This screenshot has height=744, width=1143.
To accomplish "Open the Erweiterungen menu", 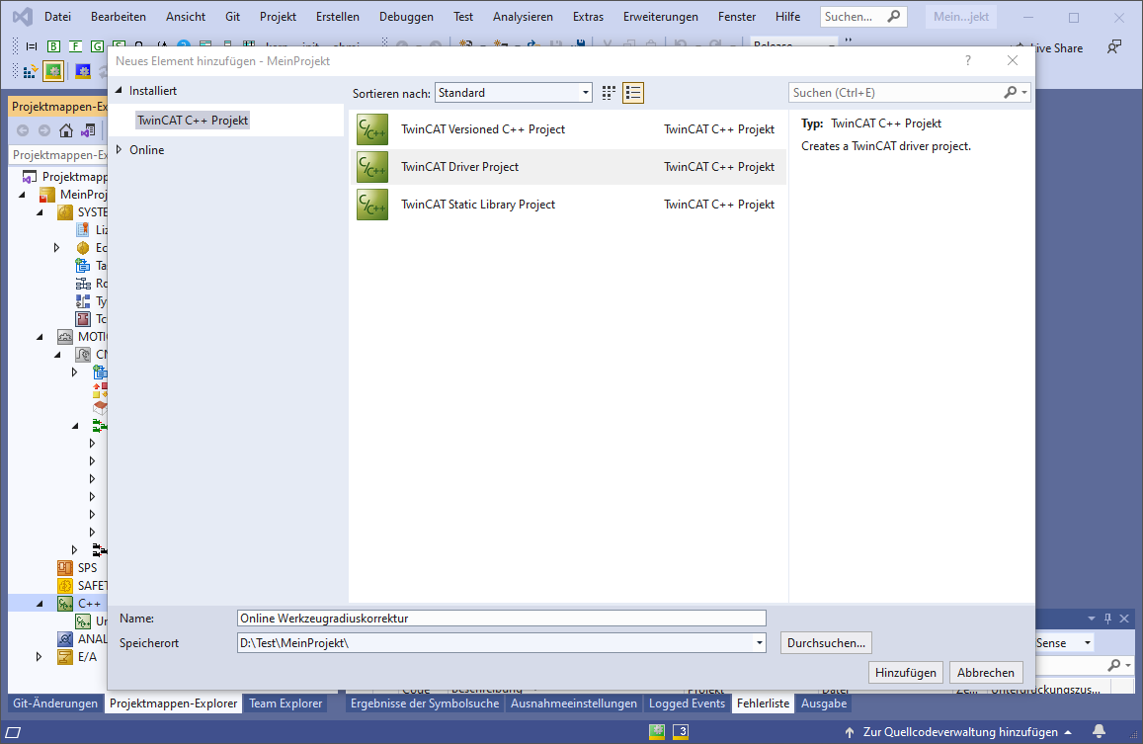I will pyautogui.click(x=661, y=16).
